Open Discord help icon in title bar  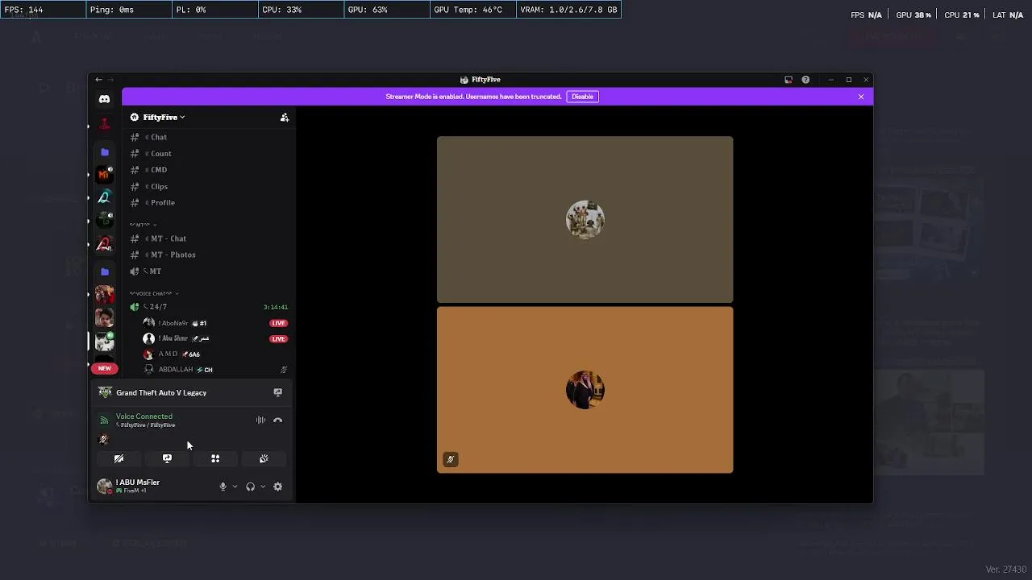click(x=805, y=80)
